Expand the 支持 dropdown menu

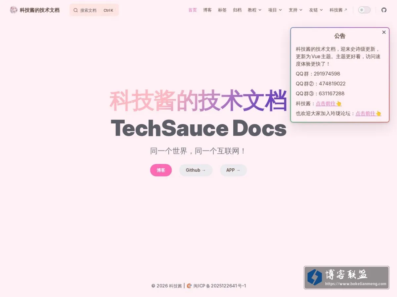pyautogui.click(x=295, y=10)
